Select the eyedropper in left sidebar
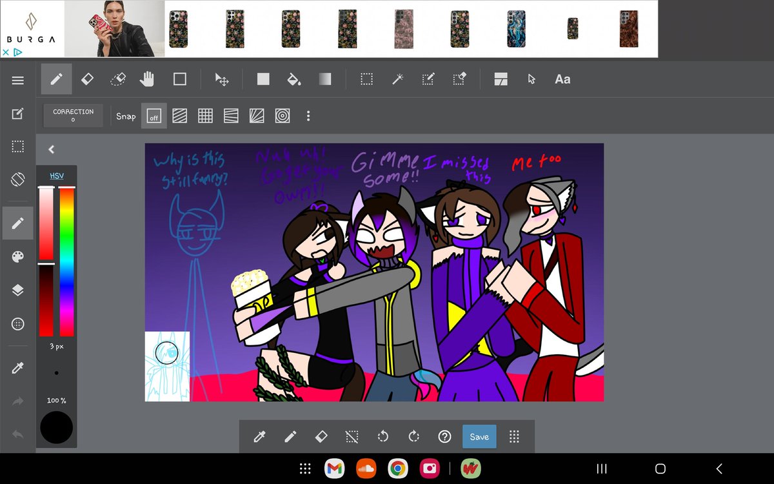The image size is (774, 484). [18, 368]
